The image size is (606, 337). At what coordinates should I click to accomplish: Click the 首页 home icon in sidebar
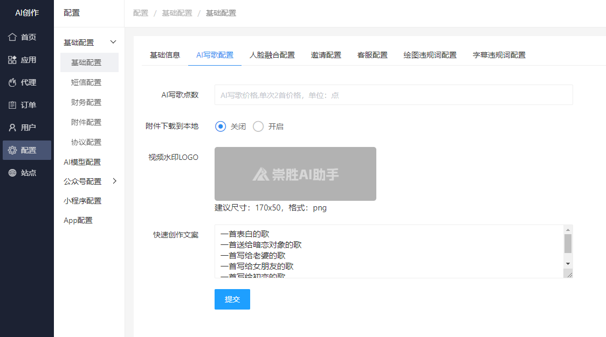pos(12,37)
